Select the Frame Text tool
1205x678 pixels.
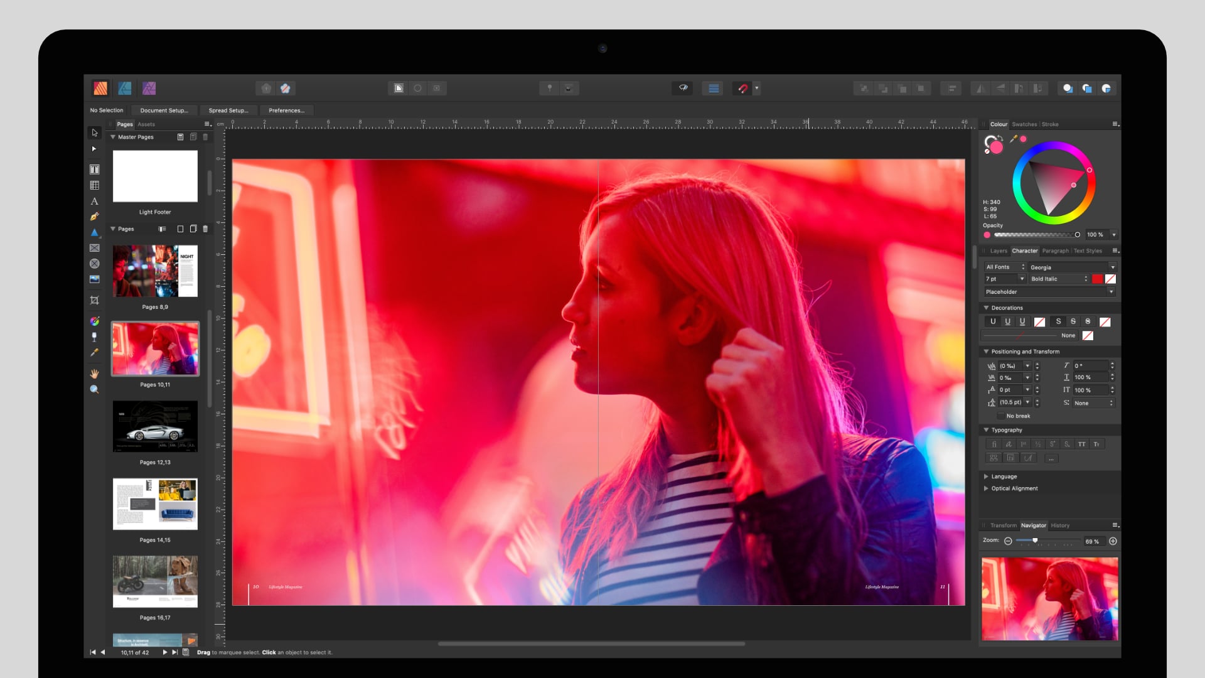point(95,168)
